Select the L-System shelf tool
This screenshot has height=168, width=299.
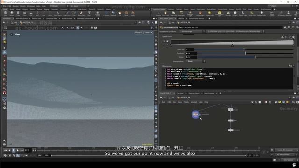tap(107, 14)
